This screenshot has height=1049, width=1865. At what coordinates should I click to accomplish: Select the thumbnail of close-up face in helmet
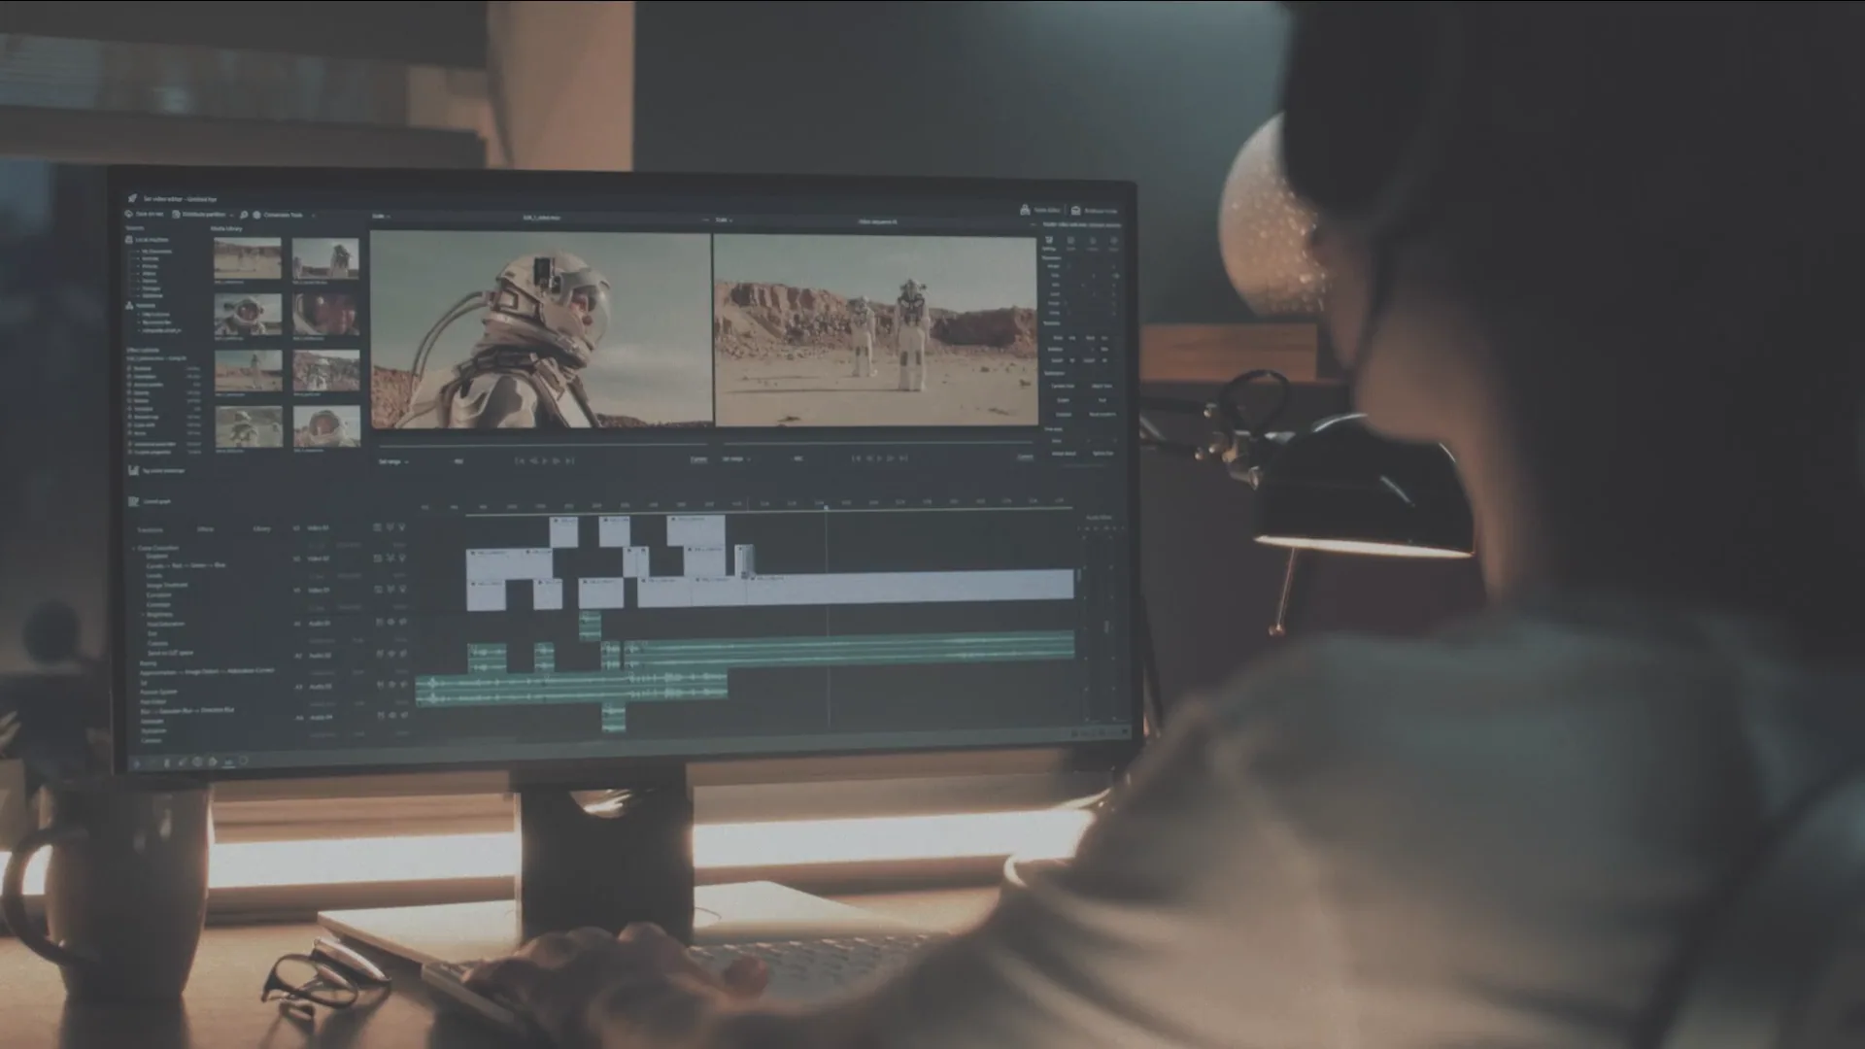pos(326,314)
